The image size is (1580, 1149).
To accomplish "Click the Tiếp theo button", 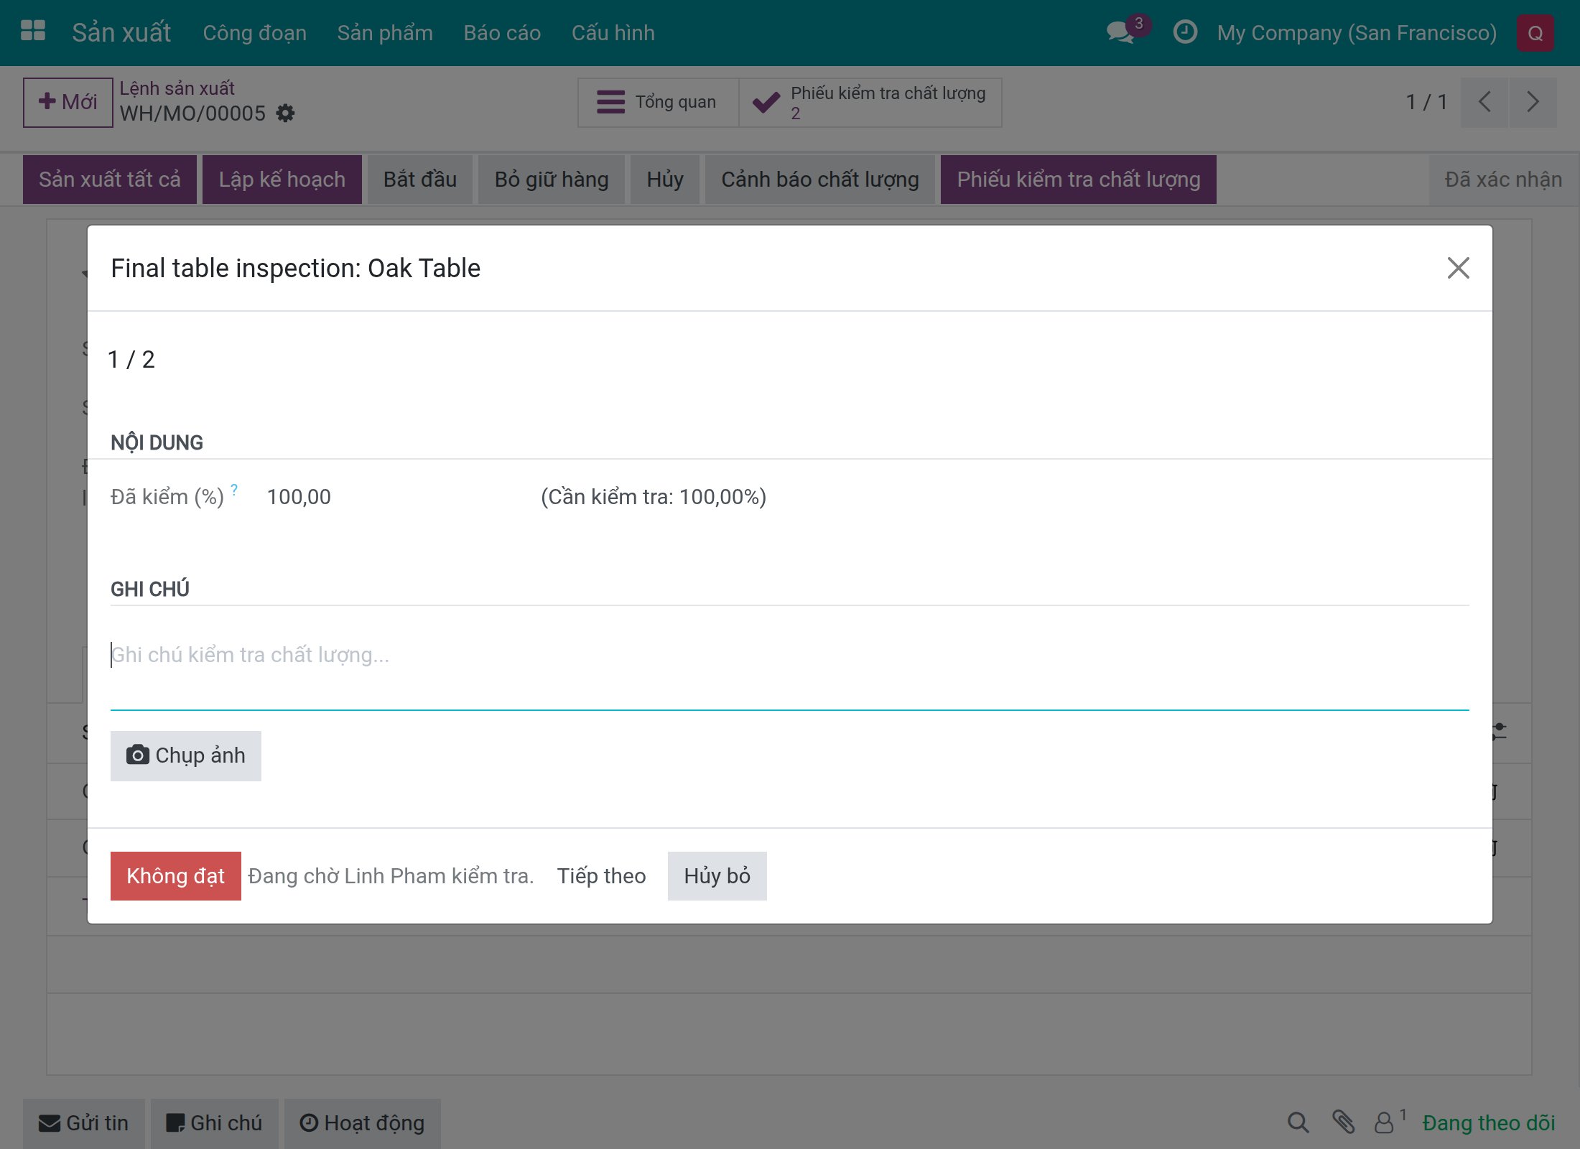I will click(601, 876).
